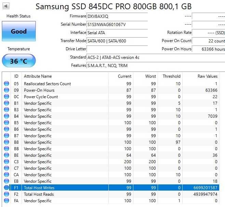
Task: Select the Total Host Writes attribute name
Action: [39, 187]
